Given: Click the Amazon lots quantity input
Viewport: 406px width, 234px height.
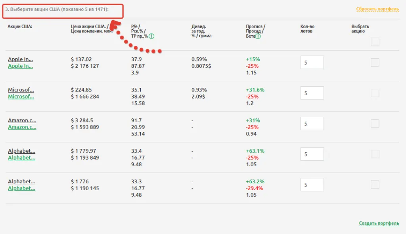Looking at the screenshot, I should point(312,124).
